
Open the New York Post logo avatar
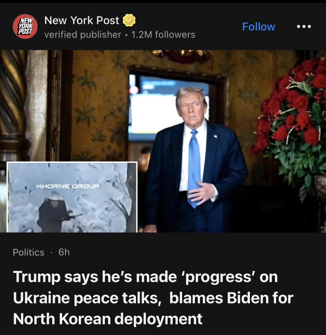[25, 26]
